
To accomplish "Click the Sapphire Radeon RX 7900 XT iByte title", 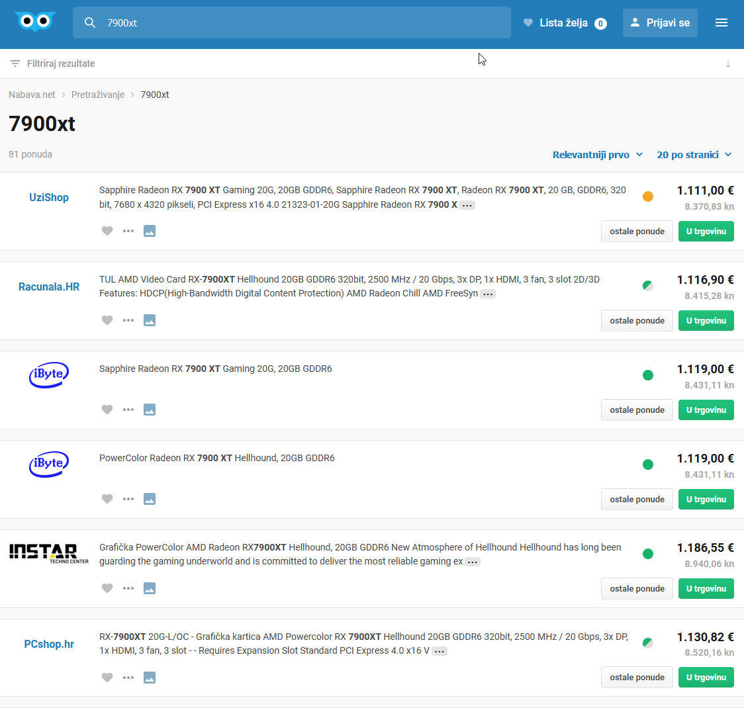I will (x=215, y=369).
